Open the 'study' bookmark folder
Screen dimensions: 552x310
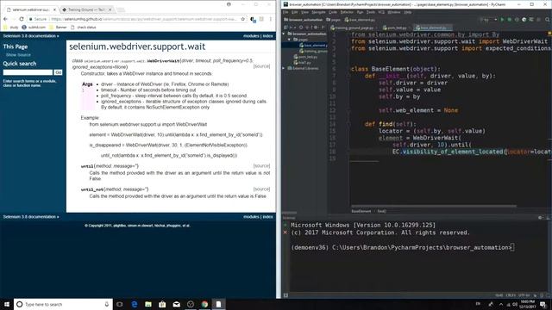11,27
